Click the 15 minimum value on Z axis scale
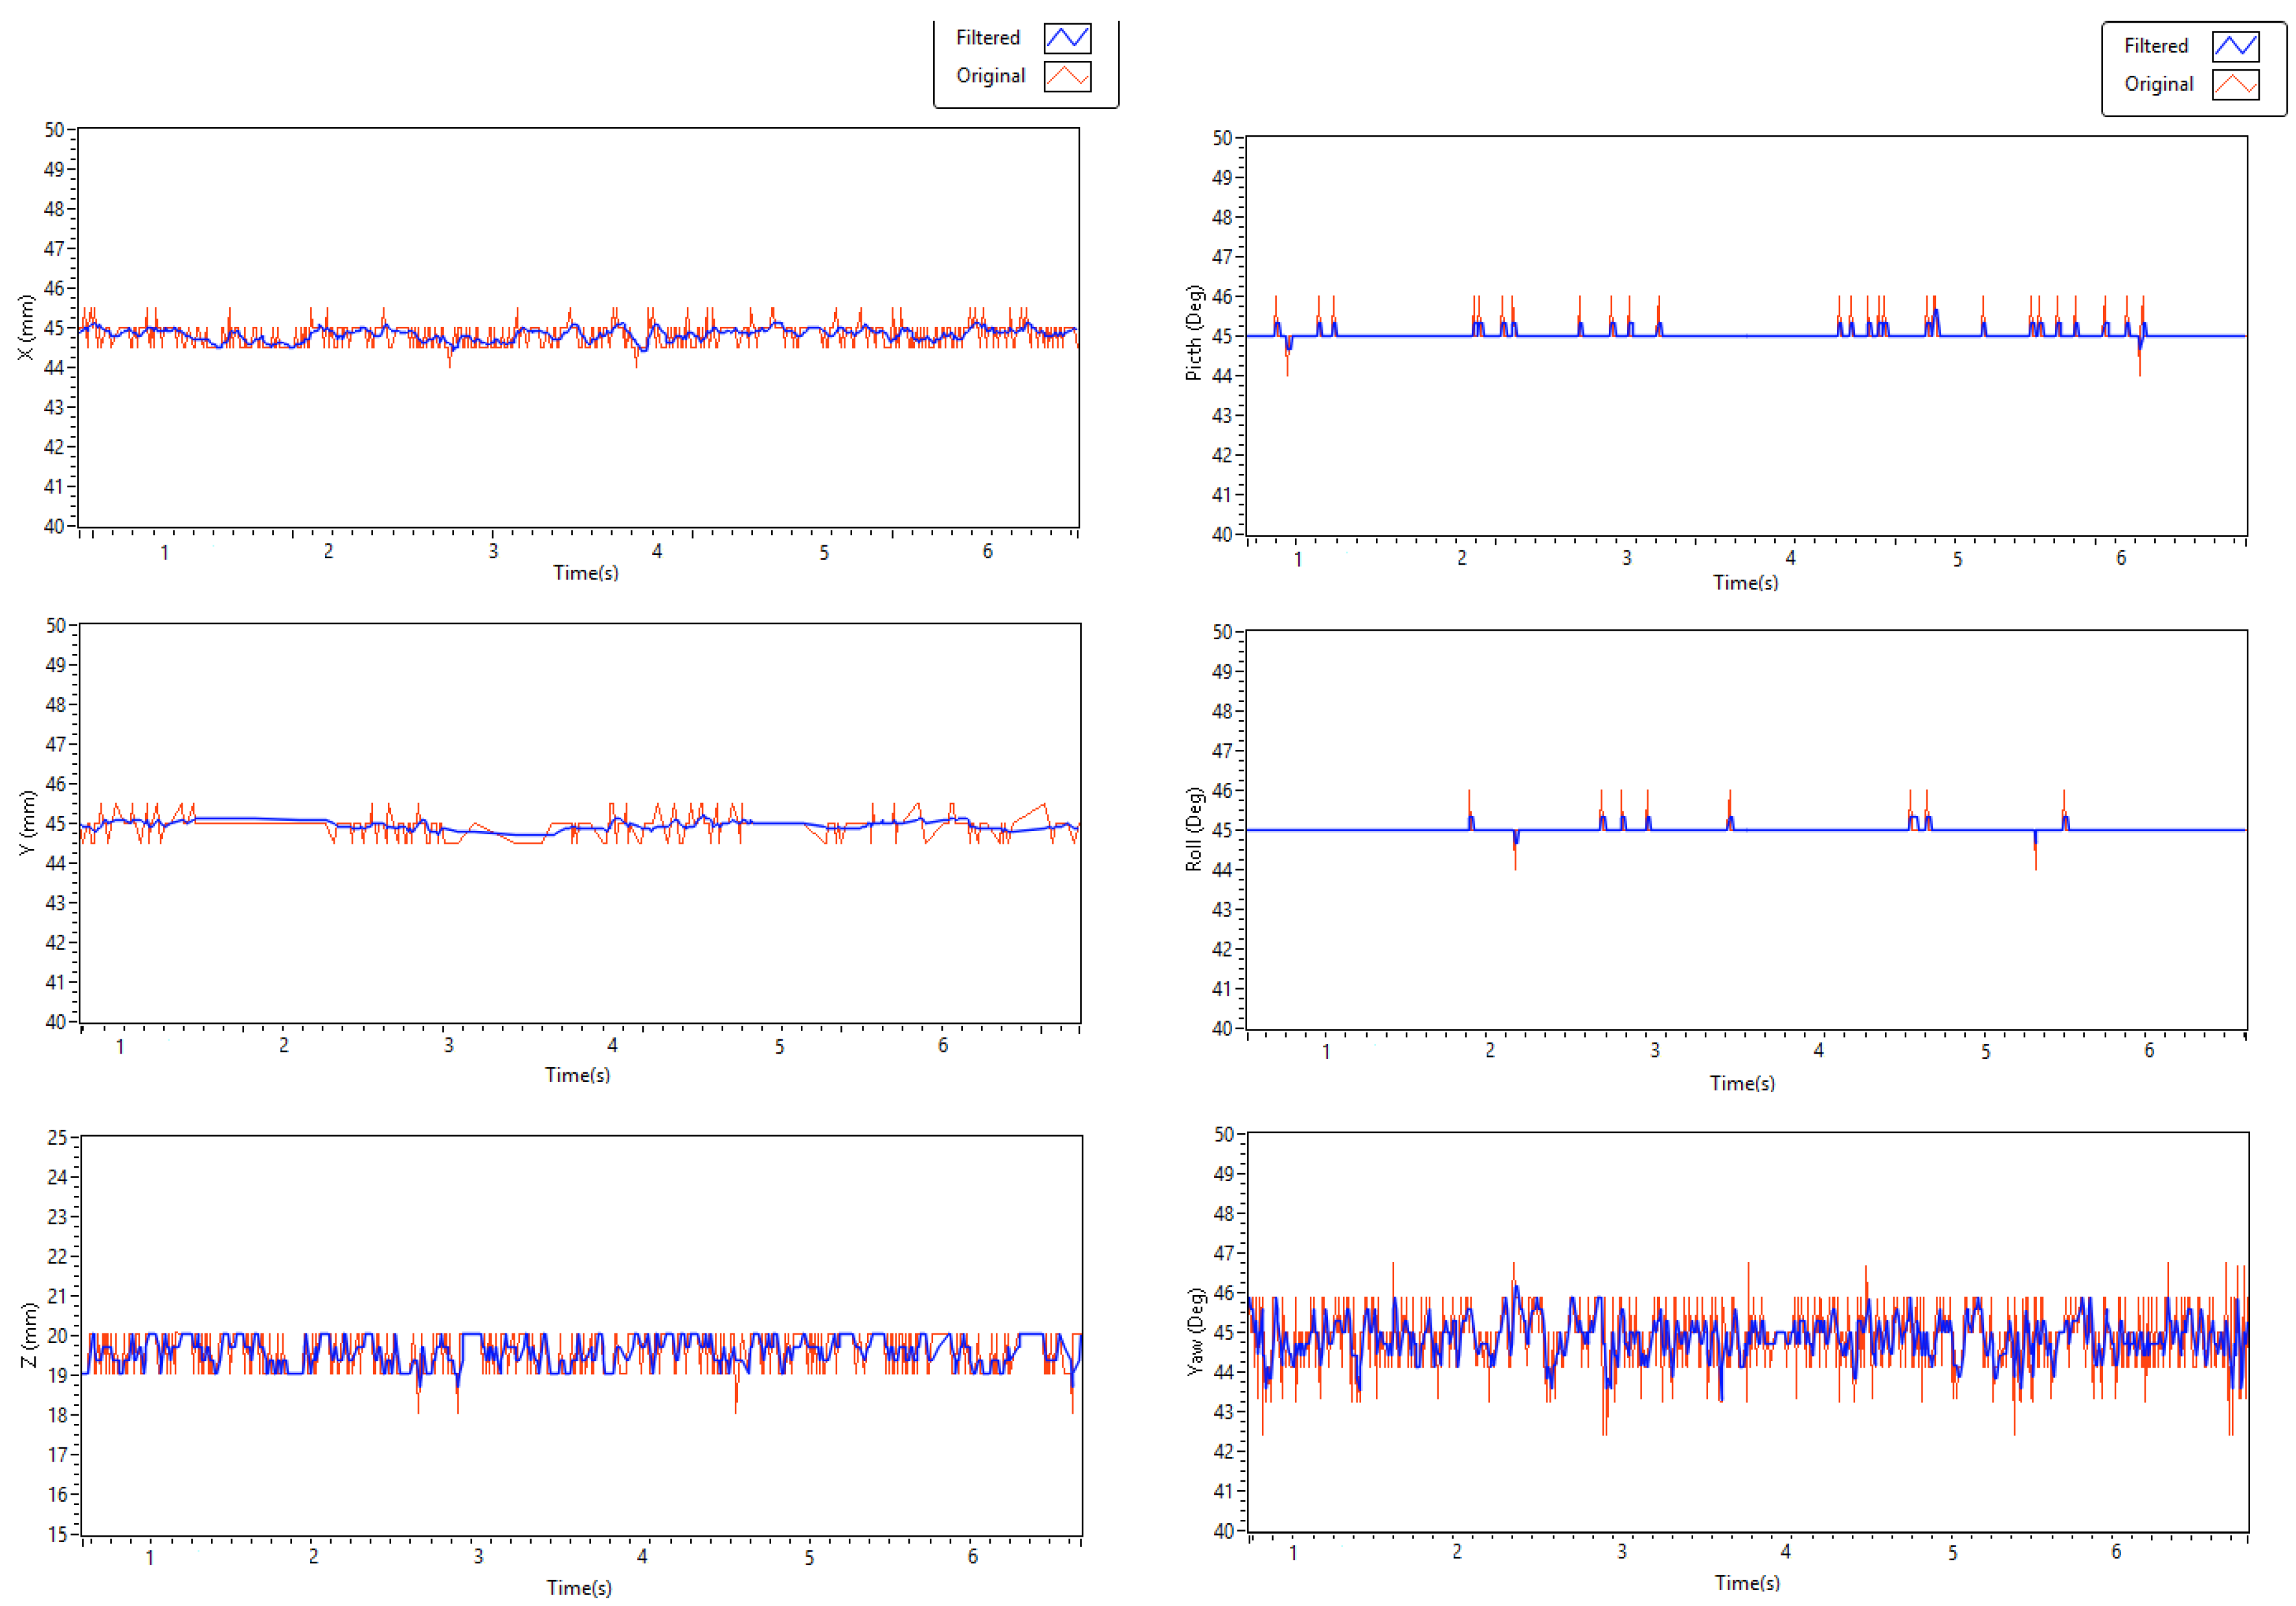Image resolution: width=2296 pixels, height=1606 pixels. 57,1534
